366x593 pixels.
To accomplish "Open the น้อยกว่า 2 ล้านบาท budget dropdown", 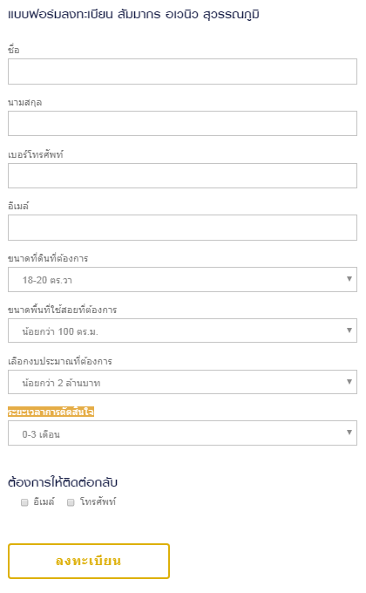I will 182,382.
